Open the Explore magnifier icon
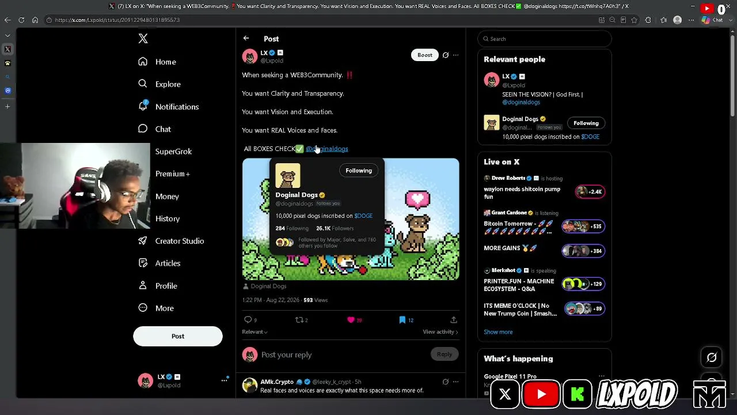 143,84
